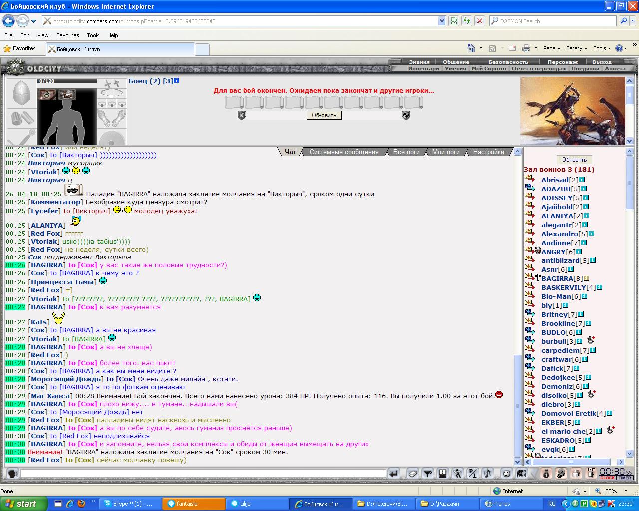Click the eraser clear-chat icon

pos(413,473)
